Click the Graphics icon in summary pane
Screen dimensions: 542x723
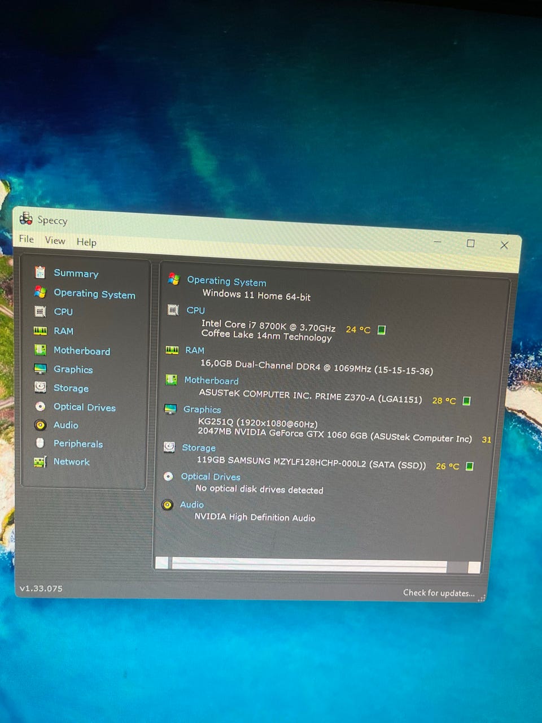point(171,409)
